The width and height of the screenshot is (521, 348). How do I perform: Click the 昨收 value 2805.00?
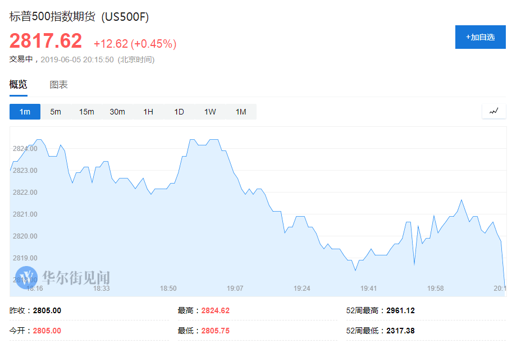click(47, 310)
